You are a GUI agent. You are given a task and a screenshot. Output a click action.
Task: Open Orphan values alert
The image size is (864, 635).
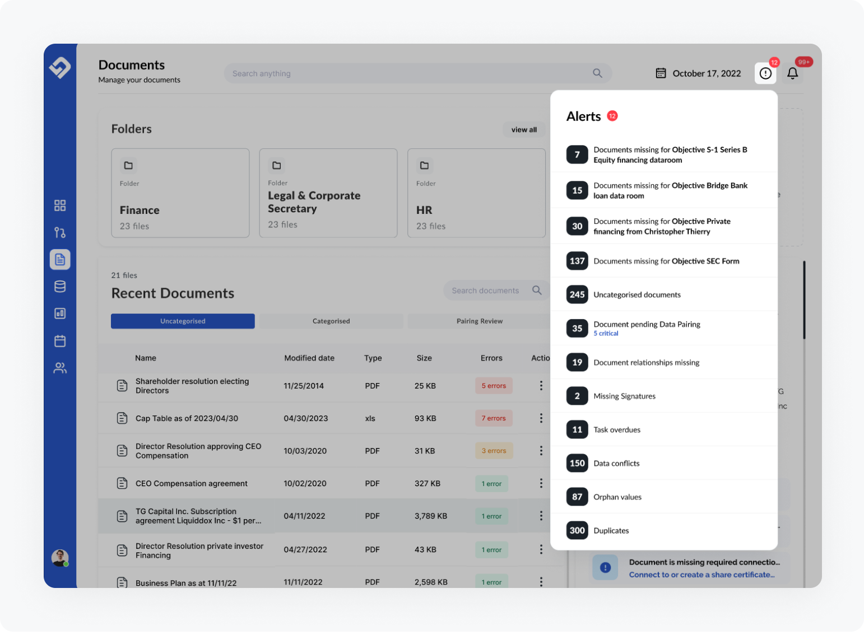(664, 497)
